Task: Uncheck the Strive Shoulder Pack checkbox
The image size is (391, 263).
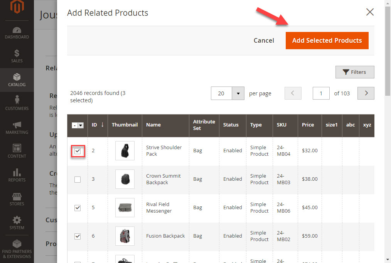Action: click(78, 151)
